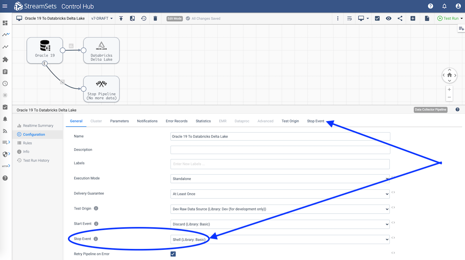Open the help question mark icon in header
The image size is (465, 260).
click(x=430, y=6)
